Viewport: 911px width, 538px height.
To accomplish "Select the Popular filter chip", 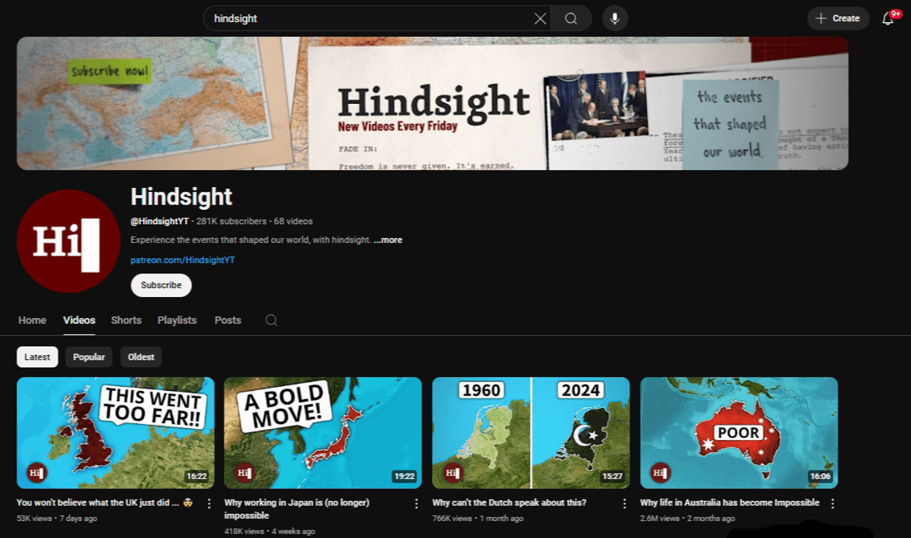I will [x=88, y=357].
